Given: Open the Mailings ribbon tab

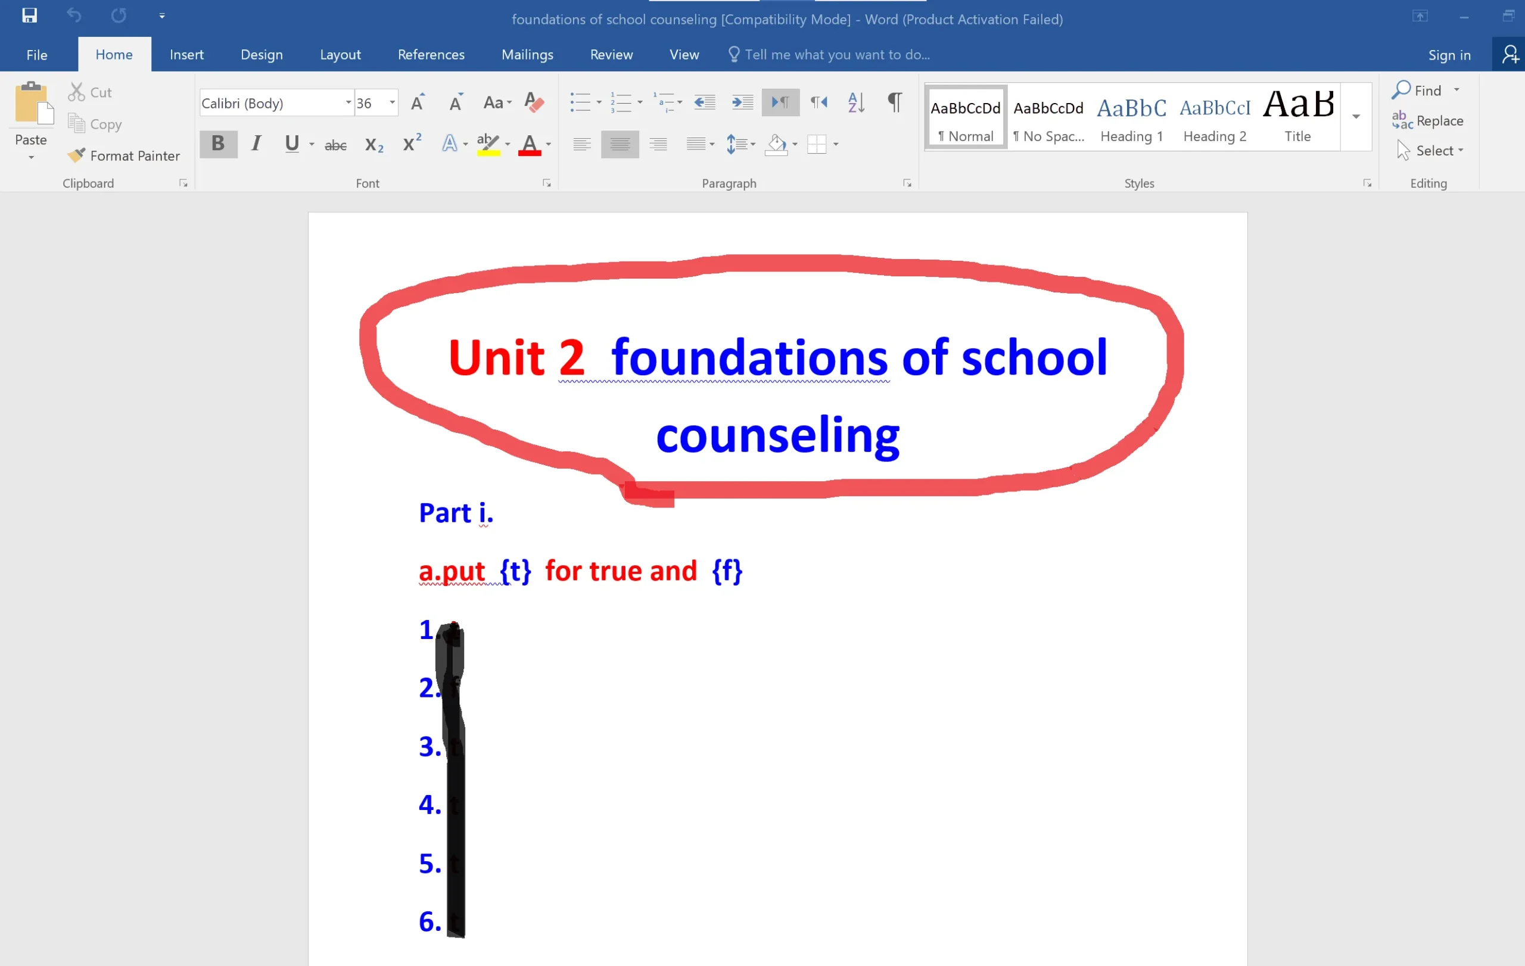Looking at the screenshot, I should (527, 54).
